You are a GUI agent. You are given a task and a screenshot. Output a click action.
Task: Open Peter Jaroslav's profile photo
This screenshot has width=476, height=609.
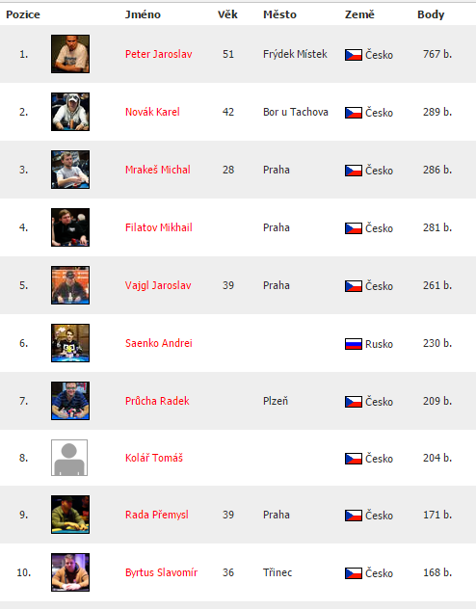click(x=70, y=54)
